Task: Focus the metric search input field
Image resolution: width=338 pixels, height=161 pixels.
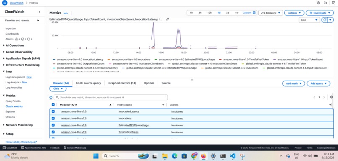Action: pos(111,97)
